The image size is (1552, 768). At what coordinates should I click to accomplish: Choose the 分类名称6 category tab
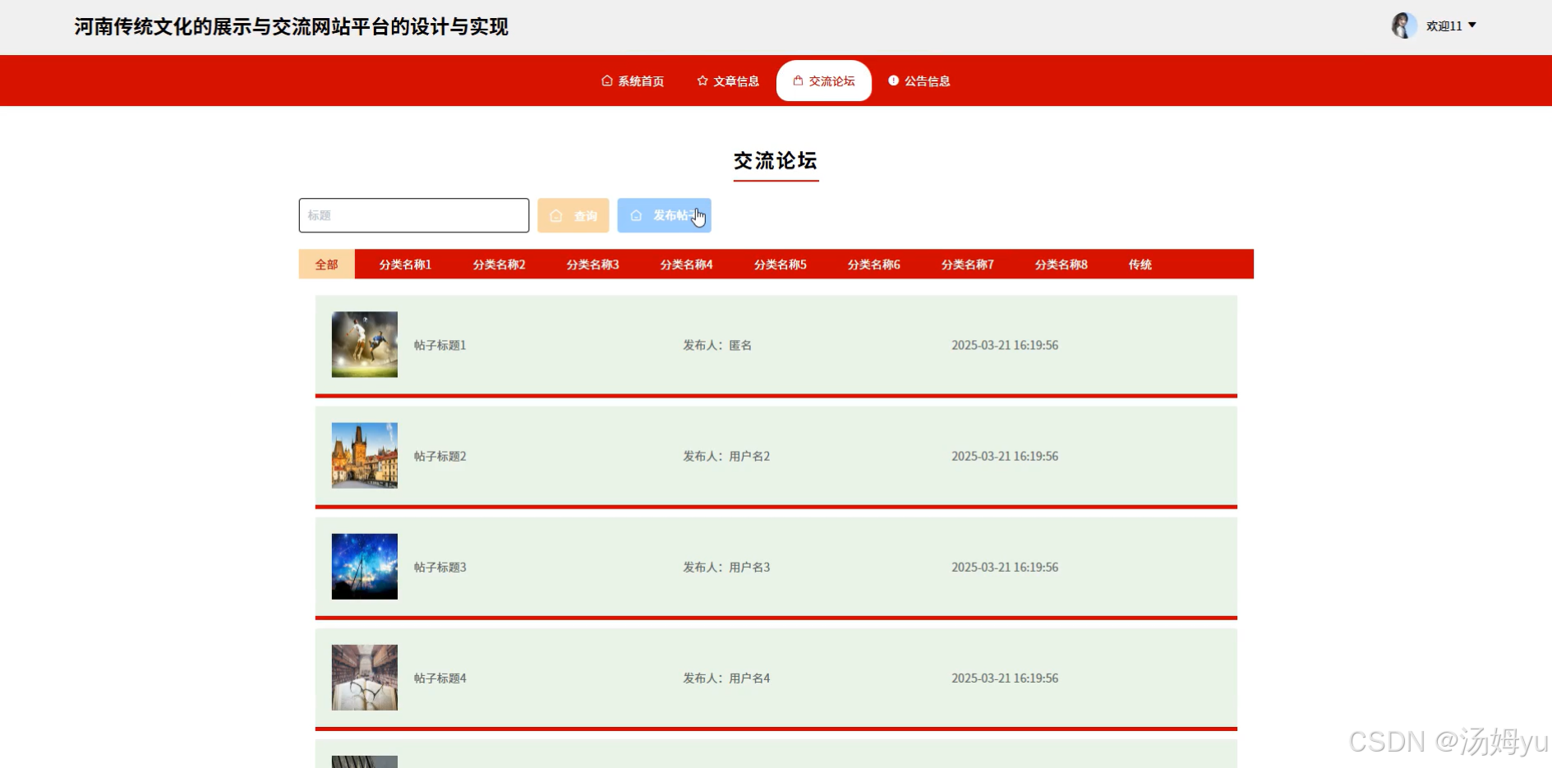coord(873,264)
